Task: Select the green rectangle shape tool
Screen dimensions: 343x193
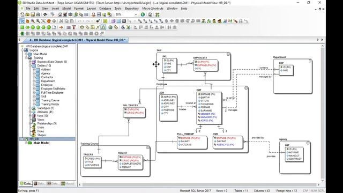Action: 22,27
